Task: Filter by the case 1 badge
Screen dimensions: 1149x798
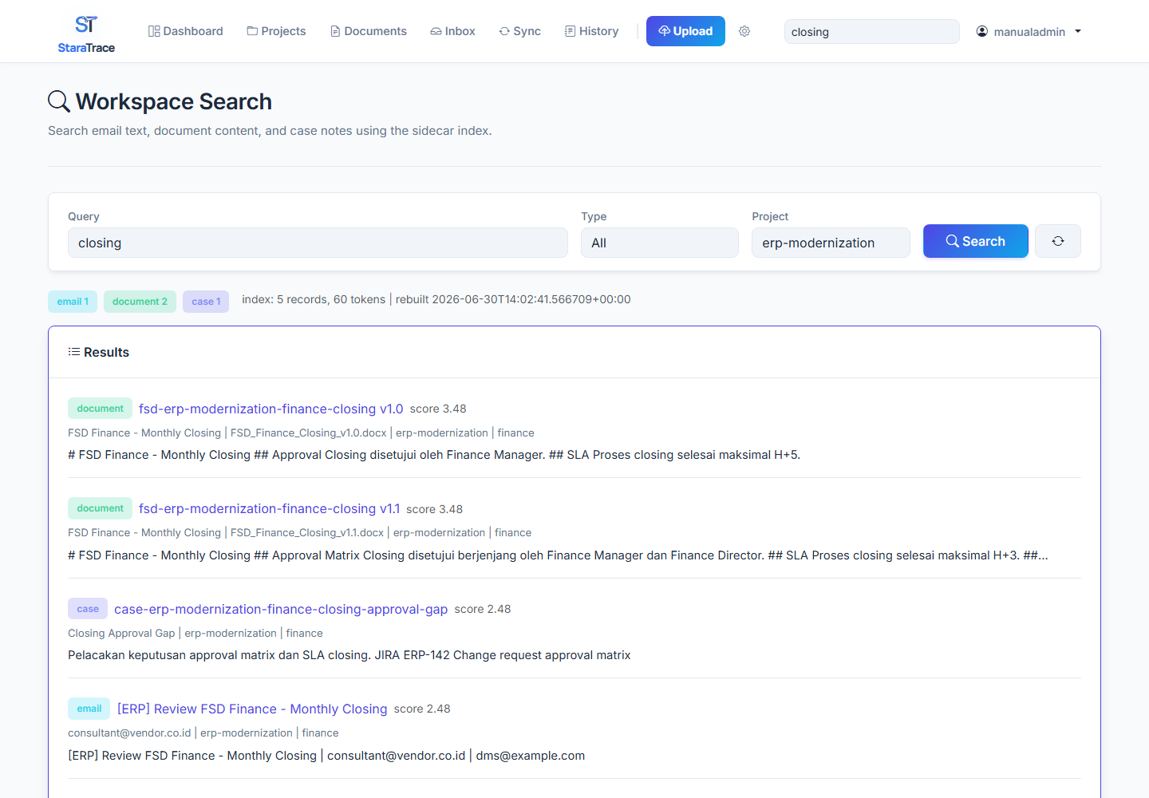Action: coord(206,302)
